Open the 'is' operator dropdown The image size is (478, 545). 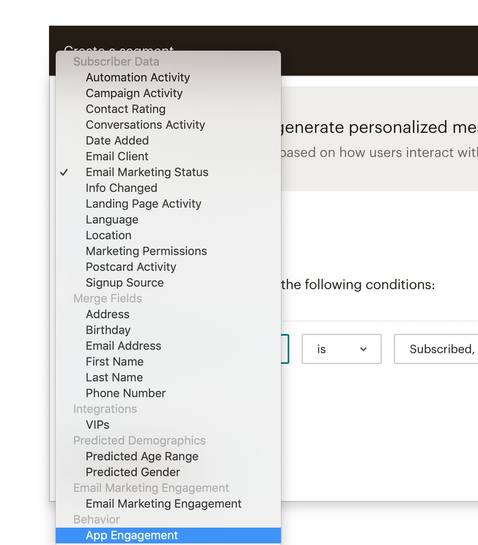pos(342,349)
